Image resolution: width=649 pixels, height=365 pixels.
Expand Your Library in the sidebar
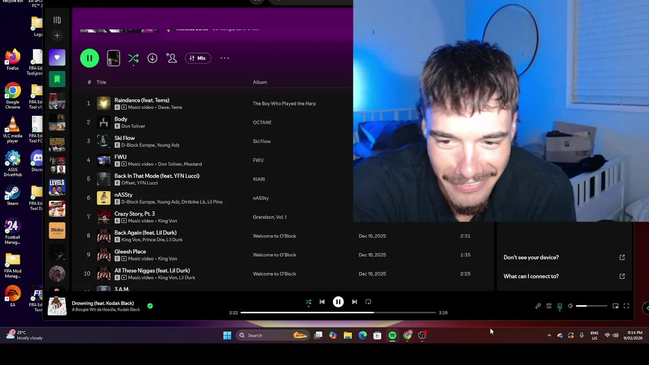[x=57, y=20]
